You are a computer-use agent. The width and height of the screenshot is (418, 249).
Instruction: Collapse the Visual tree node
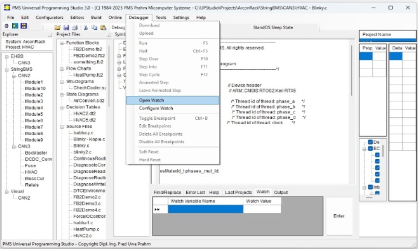(6, 191)
